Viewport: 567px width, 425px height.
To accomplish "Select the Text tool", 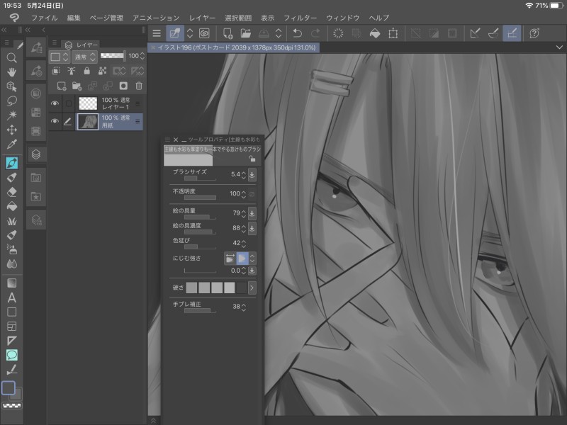I will (x=11, y=297).
